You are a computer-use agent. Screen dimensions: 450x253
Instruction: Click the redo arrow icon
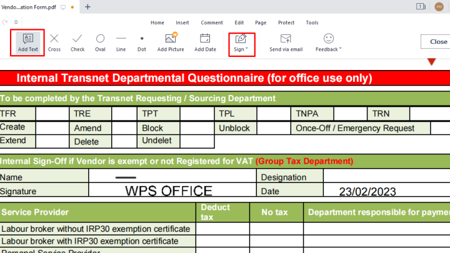(4, 22)
